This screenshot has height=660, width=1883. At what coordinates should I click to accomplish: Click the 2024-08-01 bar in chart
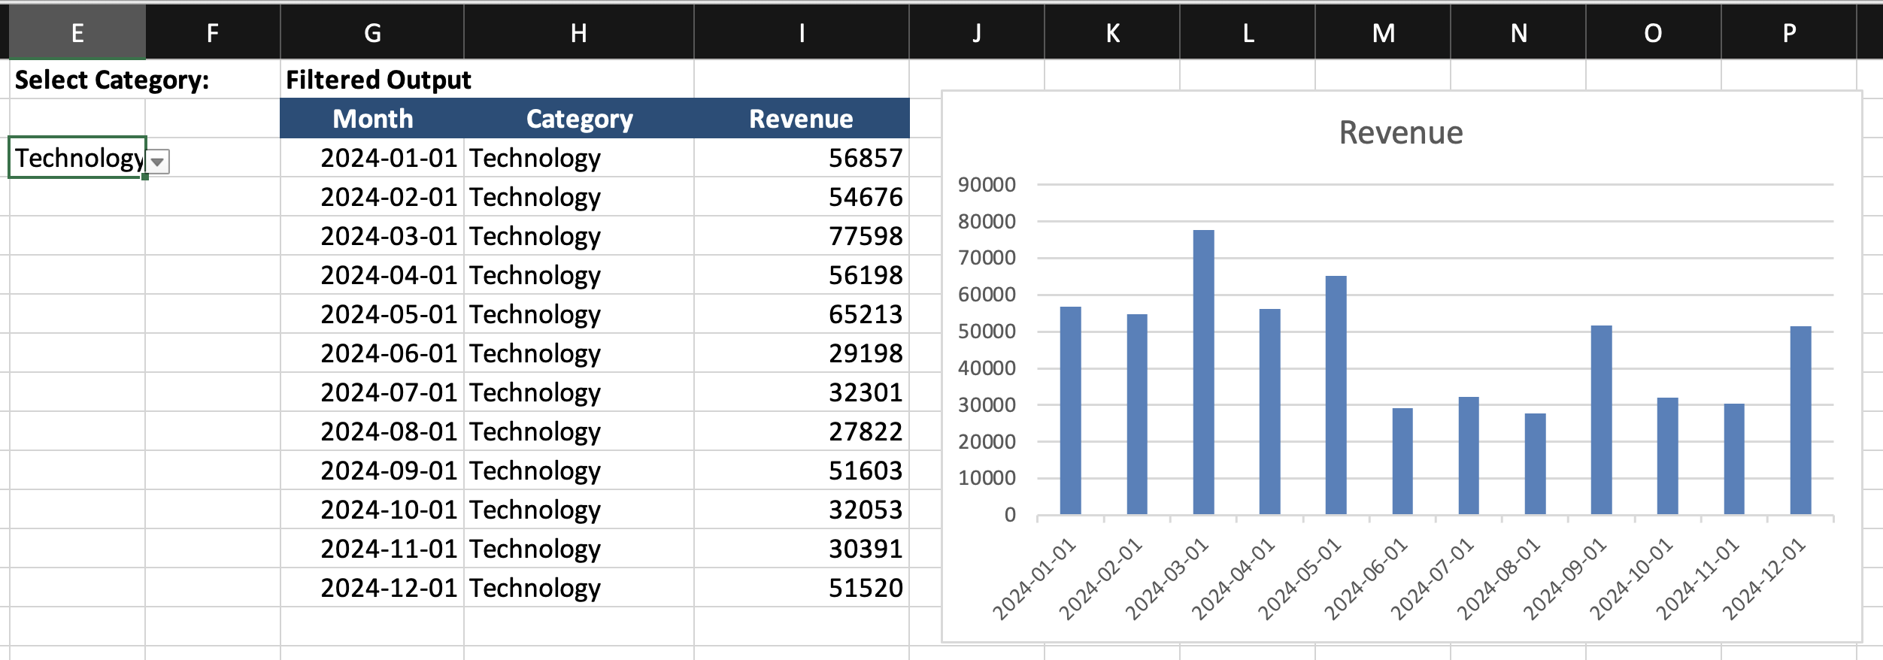[1535, 464]
